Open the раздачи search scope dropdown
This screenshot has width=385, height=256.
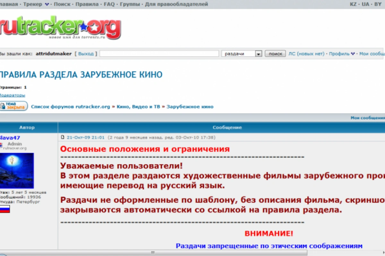[242, 54]
